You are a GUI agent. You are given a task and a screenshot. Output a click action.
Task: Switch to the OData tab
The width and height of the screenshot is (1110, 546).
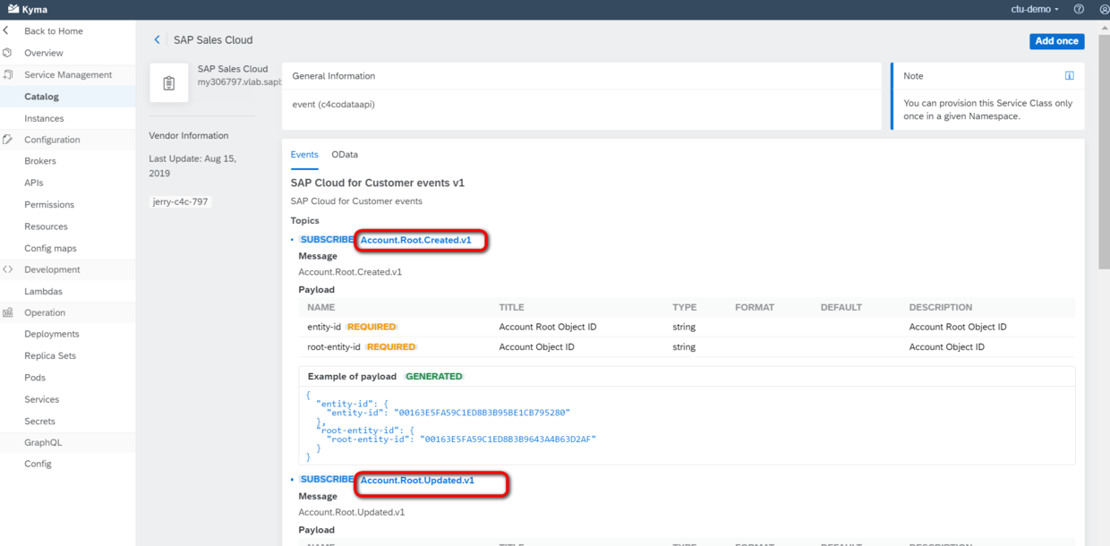[345, 154]
